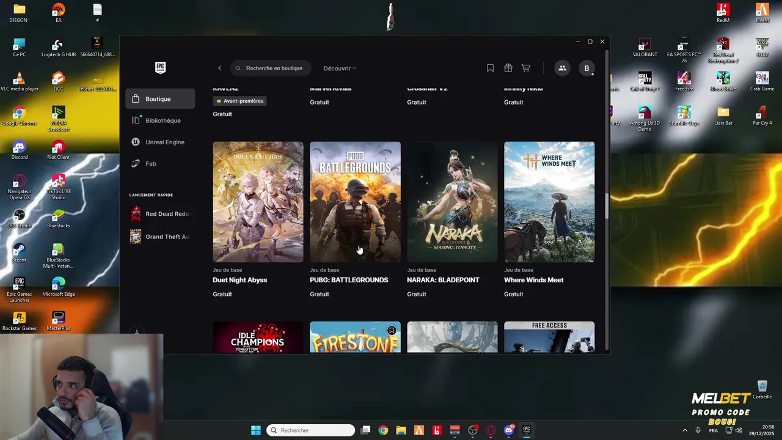Click the Recherche en boutique search field
This screenshot has width=782, height=440.
271,68
